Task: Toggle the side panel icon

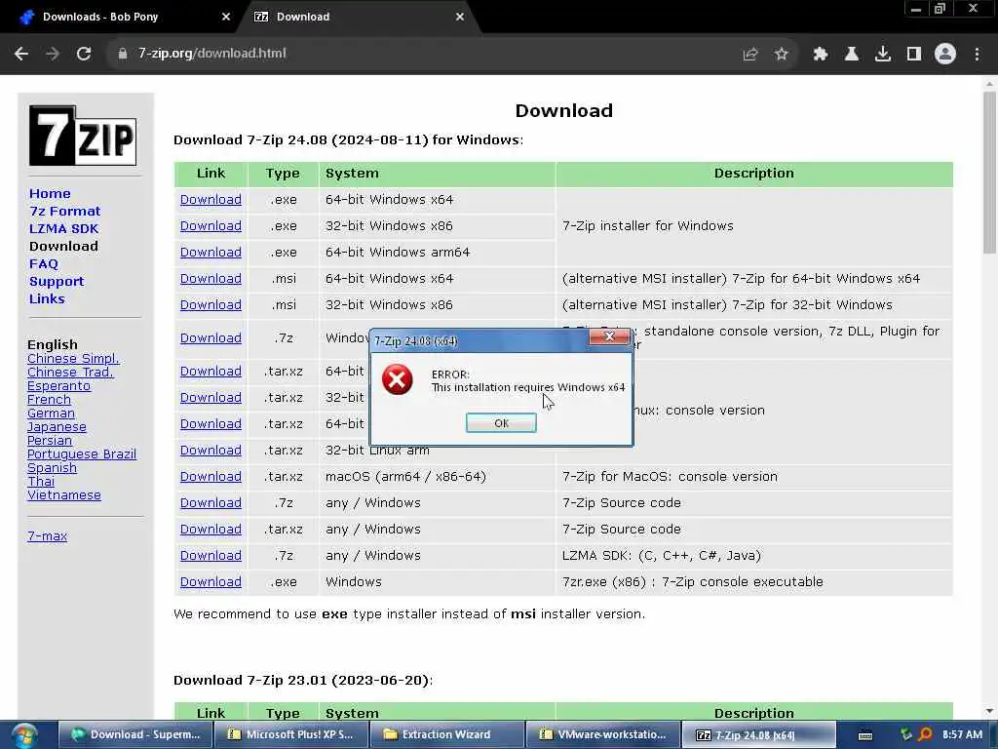Action: click(914, 55)
